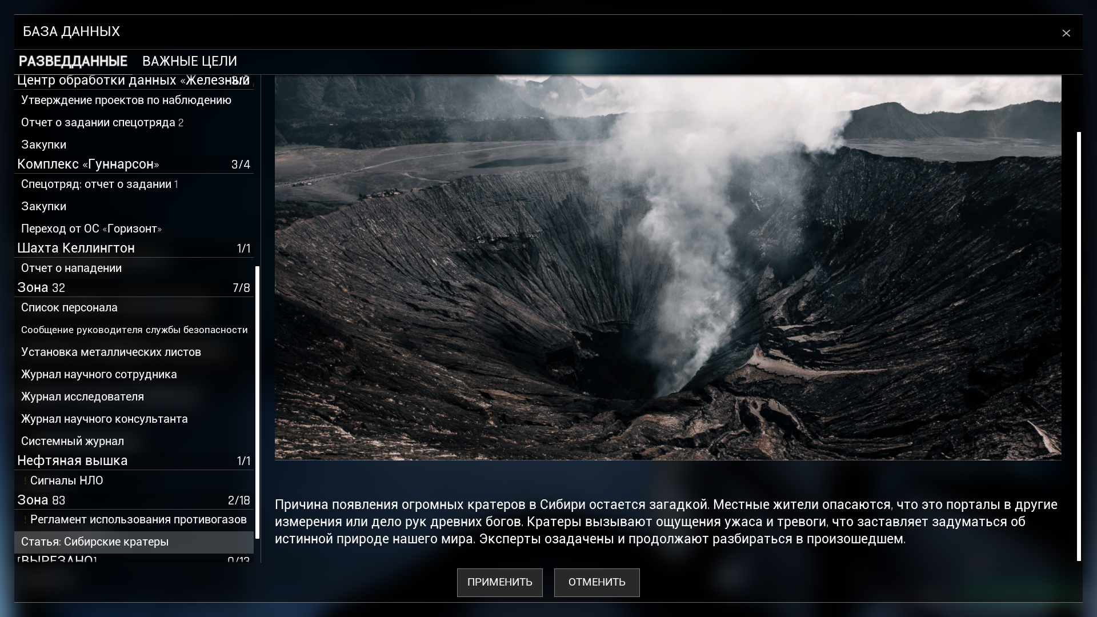Select the Разведданные tab

pyautogui.click(x=73, y=61)
